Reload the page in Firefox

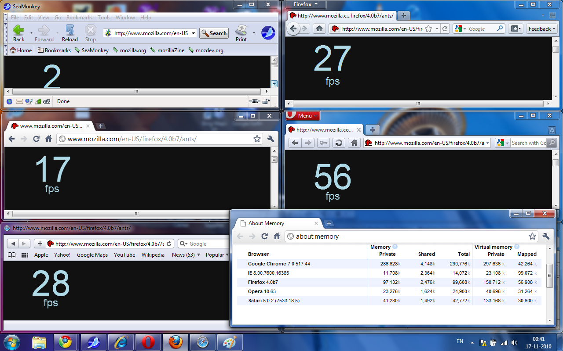[x=445, y=29]
